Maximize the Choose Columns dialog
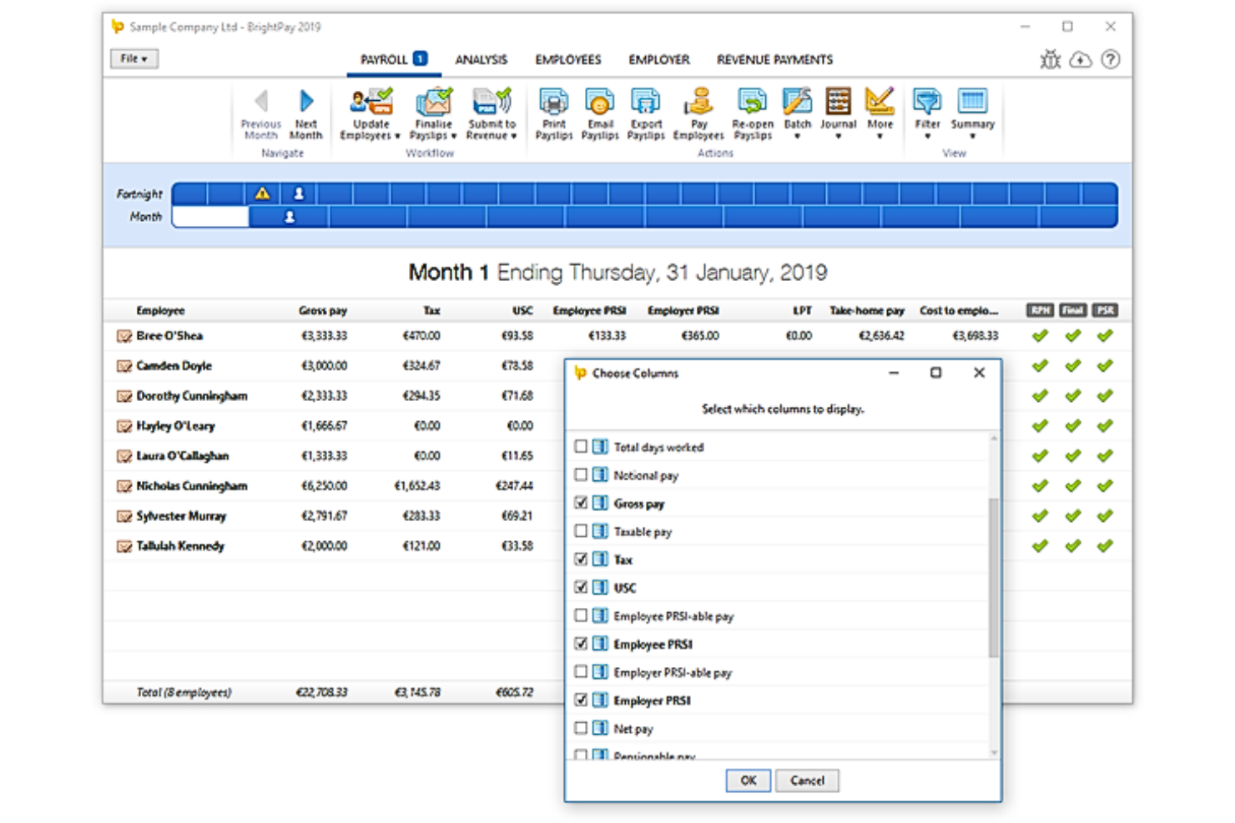1235x823 pixels. coord(935,373)
